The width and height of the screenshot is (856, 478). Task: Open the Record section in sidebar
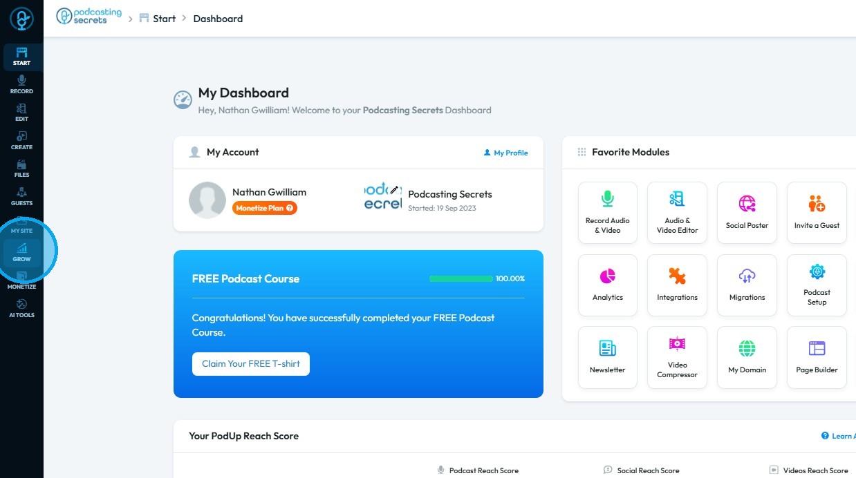click(21, 84)
